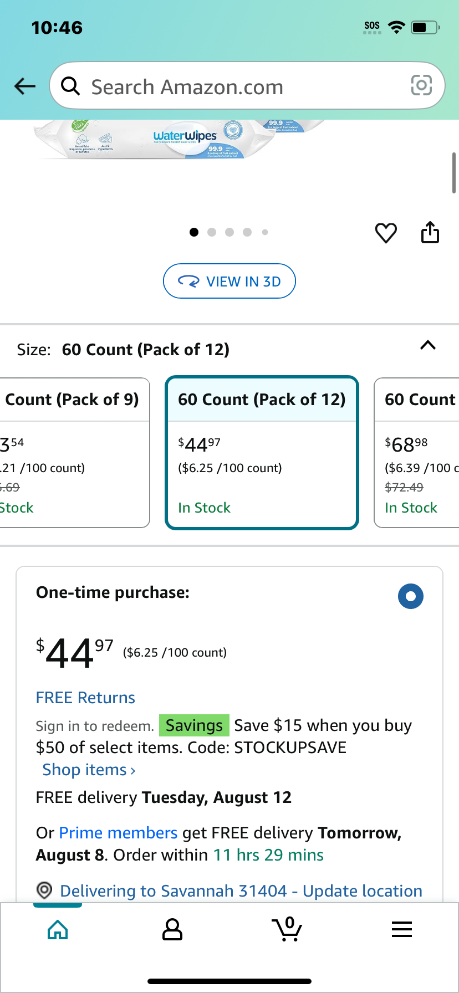
Task: Open the hamburger menu icon
Action: 402,929
